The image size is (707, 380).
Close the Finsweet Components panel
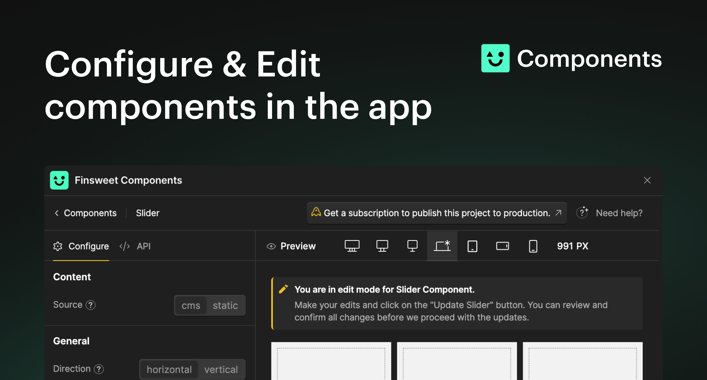click(647, 180)
